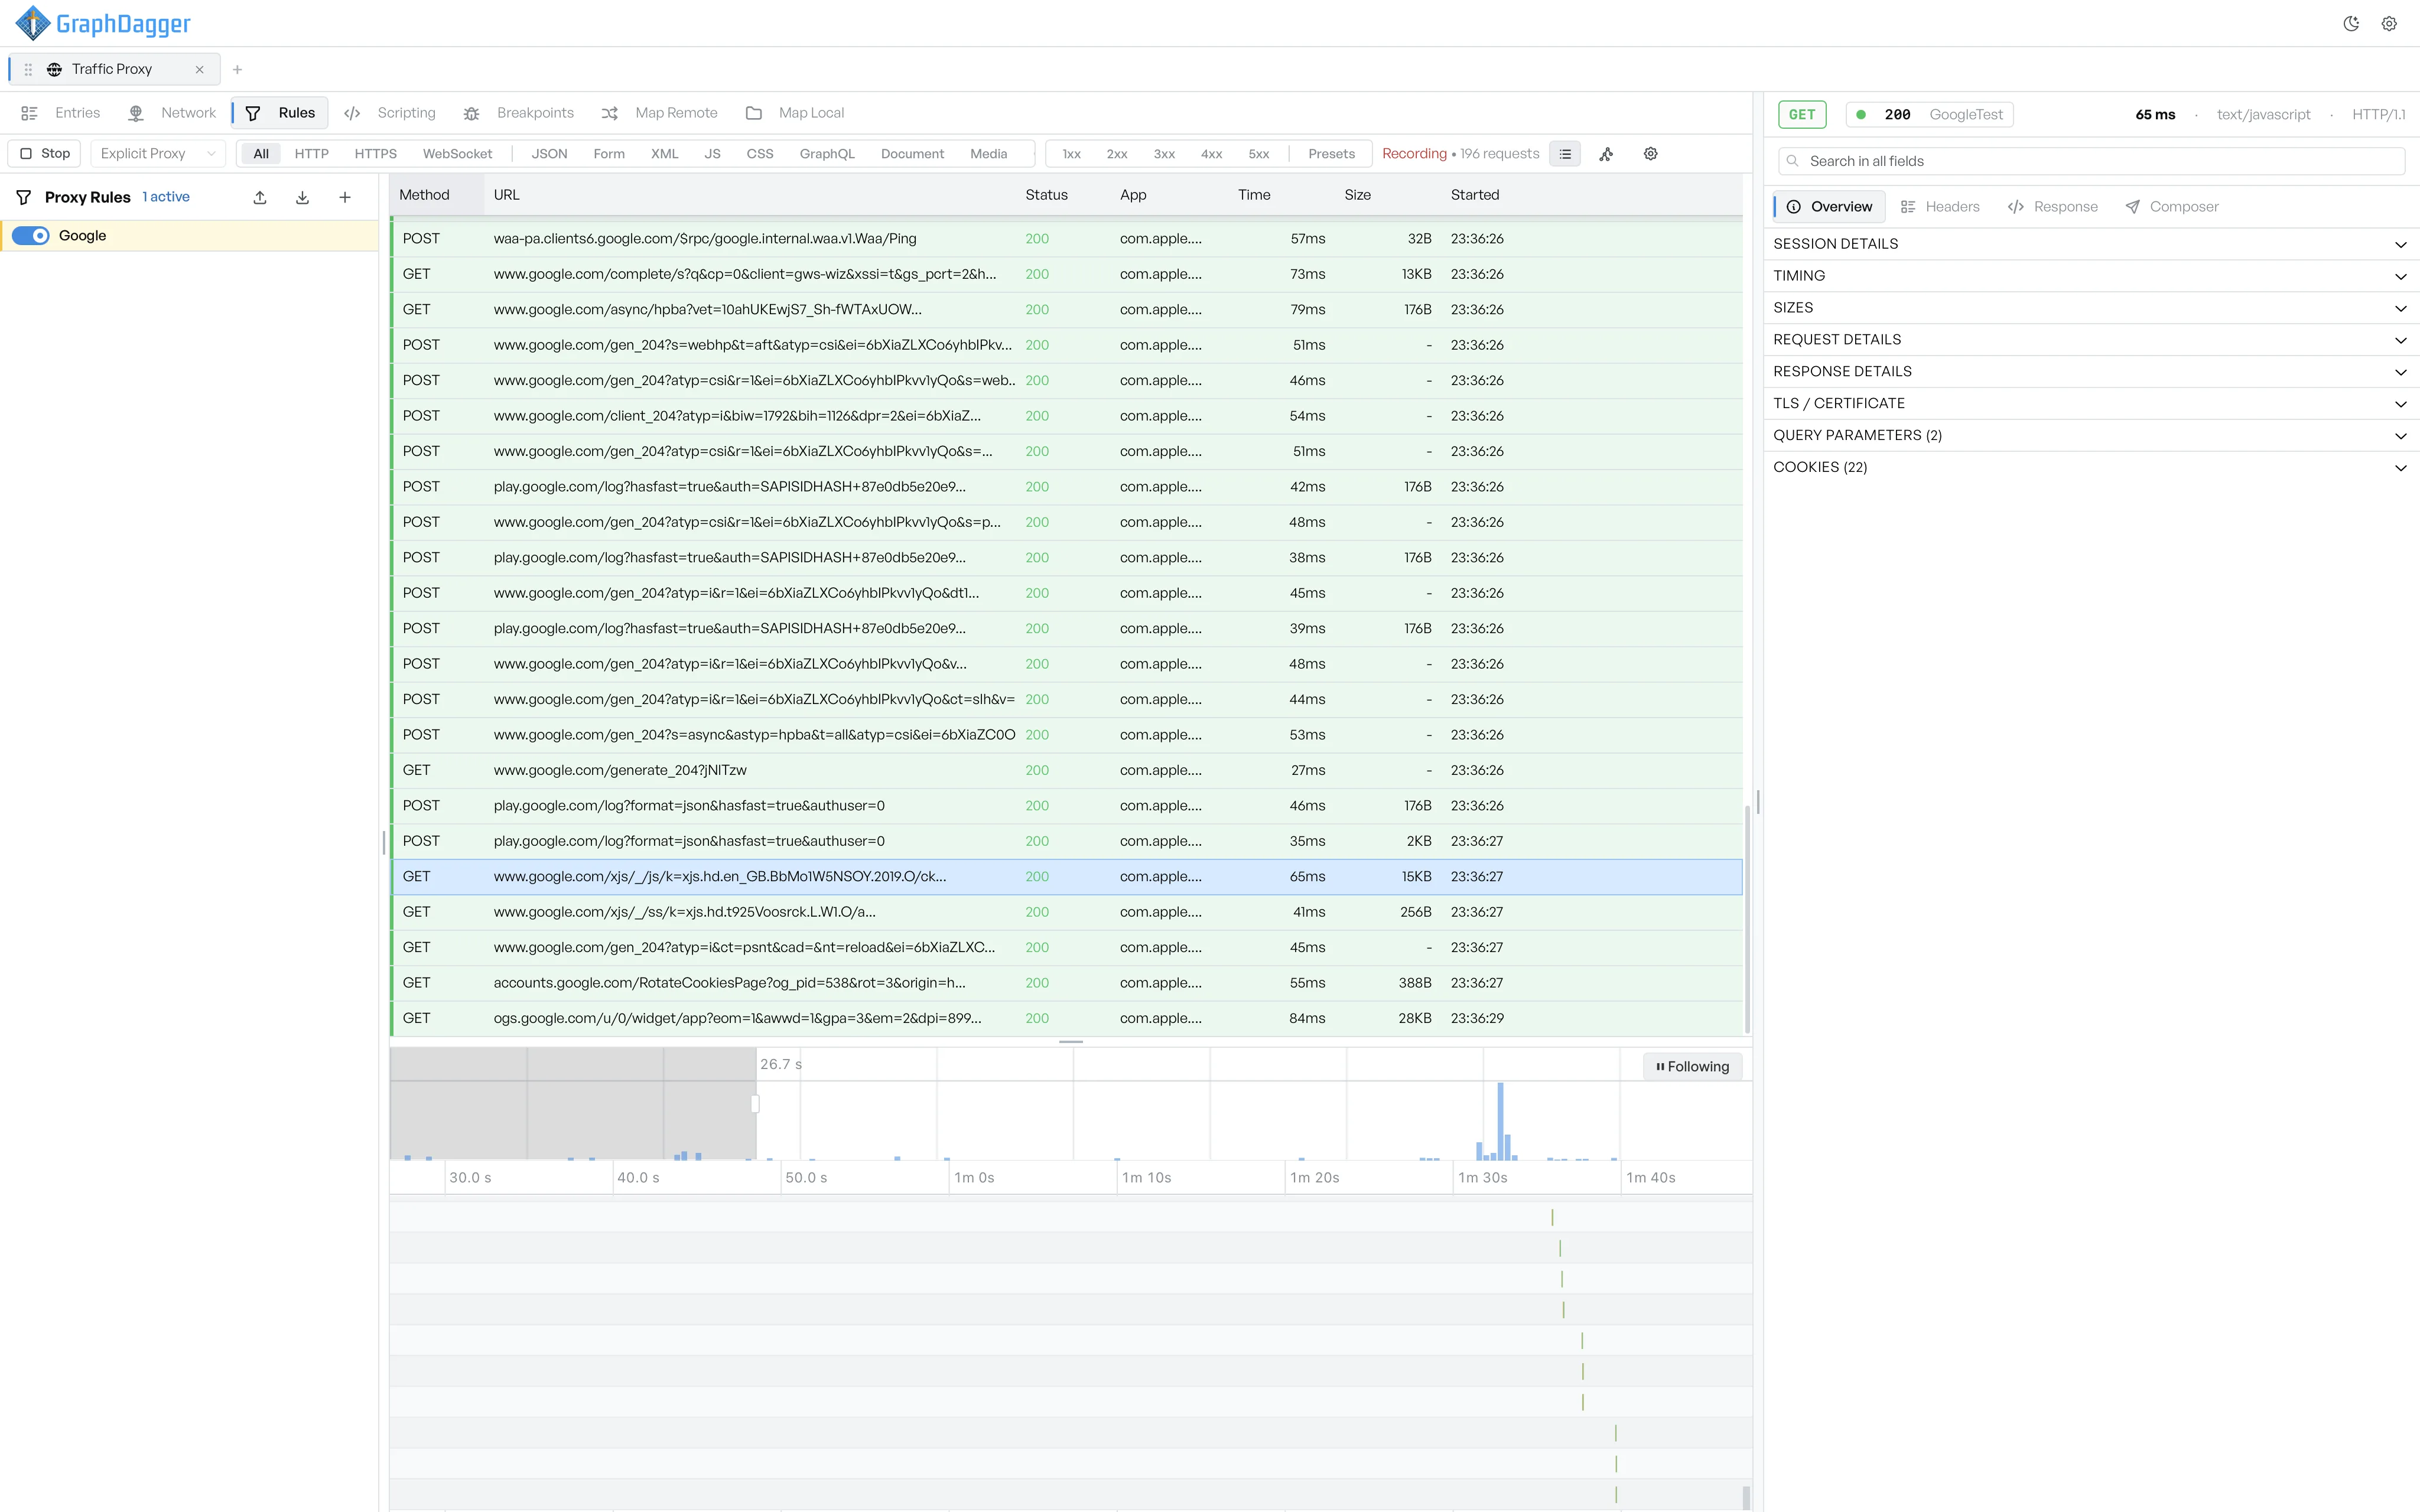Screen dimensions: 2420x1512
Task: Open the Entries tab
Action: 61,113
